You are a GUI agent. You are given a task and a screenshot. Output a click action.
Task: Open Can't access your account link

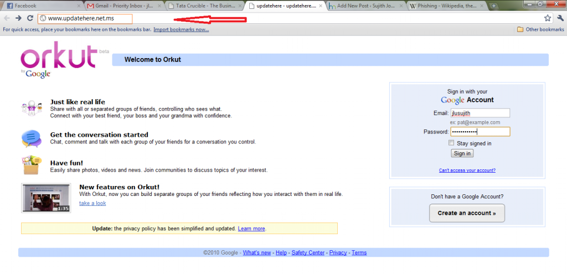click(467, 170)
